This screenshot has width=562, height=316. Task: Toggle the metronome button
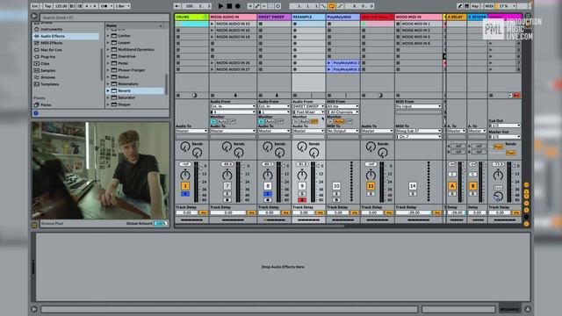pos(105,6)
